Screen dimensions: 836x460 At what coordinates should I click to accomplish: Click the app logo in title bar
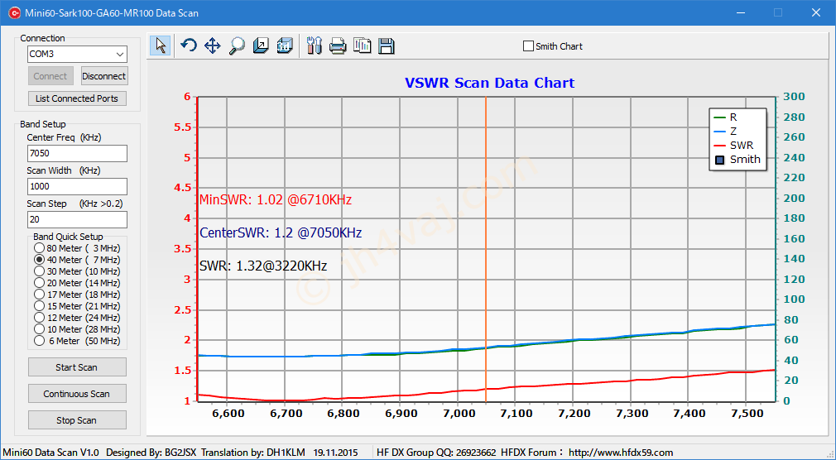click(x=14, y=12)
